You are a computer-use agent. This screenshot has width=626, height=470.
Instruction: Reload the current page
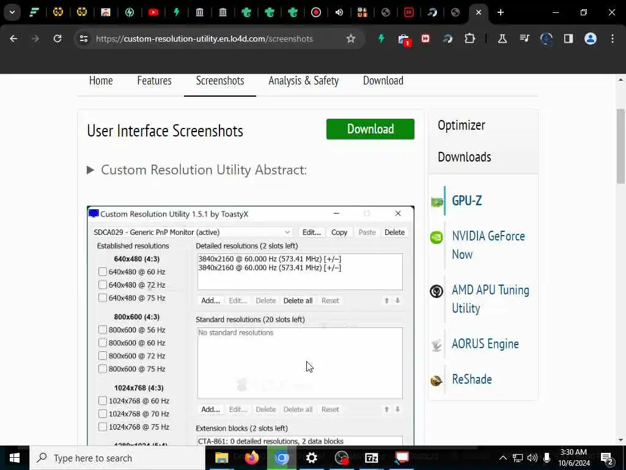pos(57,39)
